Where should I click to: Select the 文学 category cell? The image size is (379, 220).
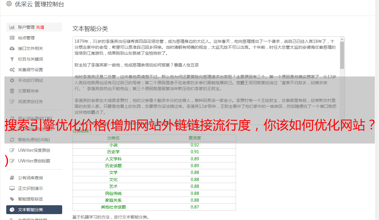(113, 172)
